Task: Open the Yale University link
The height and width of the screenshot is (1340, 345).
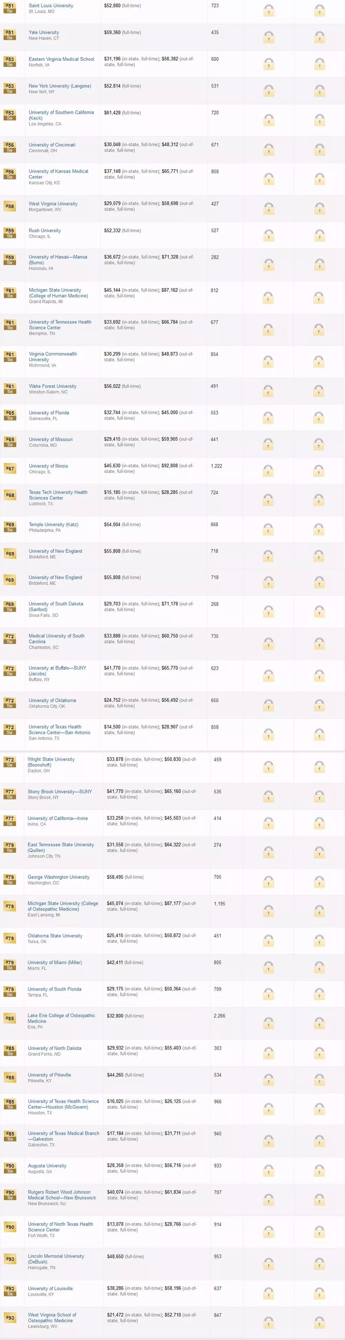Action: 43,32
